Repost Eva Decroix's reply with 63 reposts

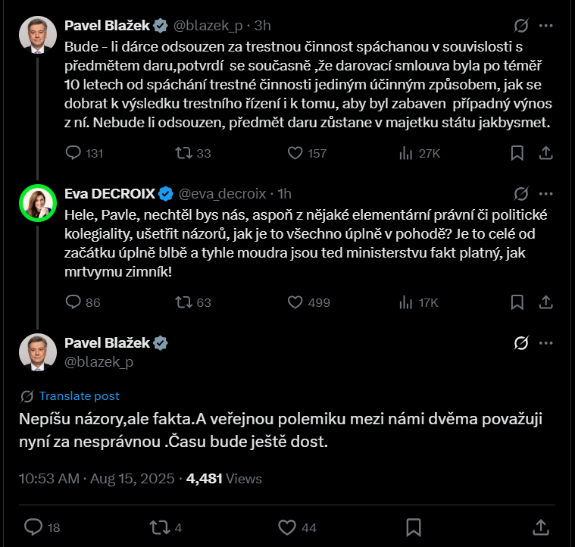184,302
